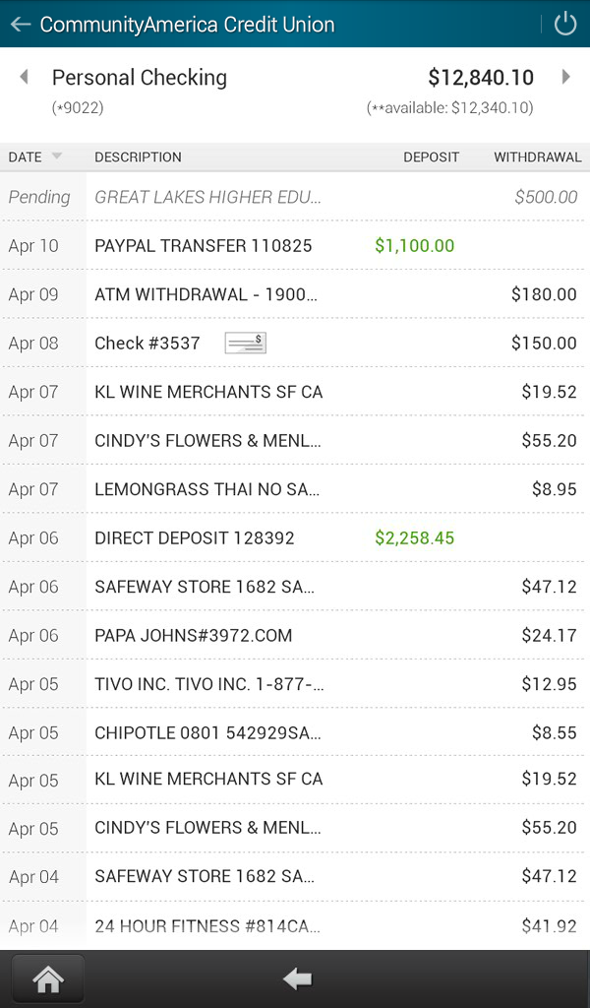
Task: Tap the Personal Checking account title
Action: [140, 78]
